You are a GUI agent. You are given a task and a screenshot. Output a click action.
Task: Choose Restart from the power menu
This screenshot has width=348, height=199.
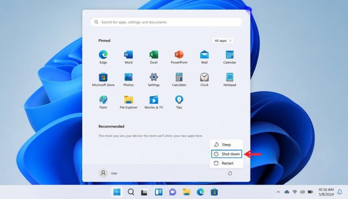(x=226, y=163)
